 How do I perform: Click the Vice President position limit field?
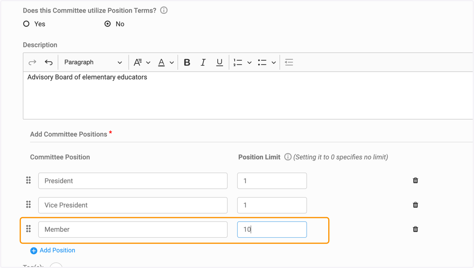pos(272,205)
